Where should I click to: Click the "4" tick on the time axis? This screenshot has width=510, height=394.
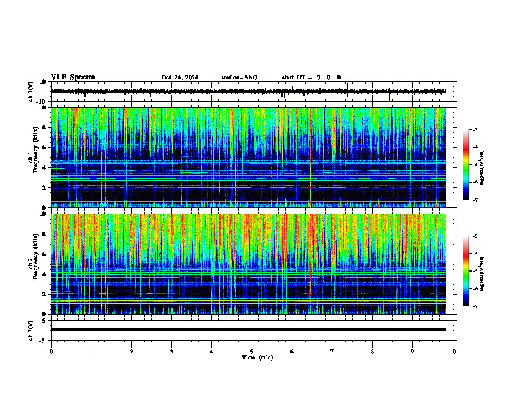tap(212, 352)
